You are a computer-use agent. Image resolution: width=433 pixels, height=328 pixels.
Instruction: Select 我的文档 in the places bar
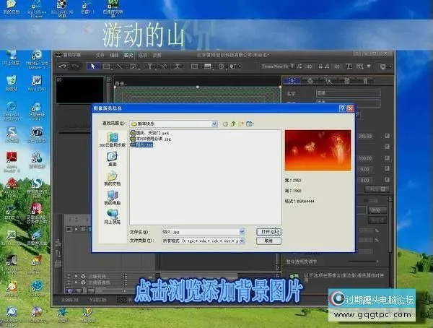tap(112, 178)
